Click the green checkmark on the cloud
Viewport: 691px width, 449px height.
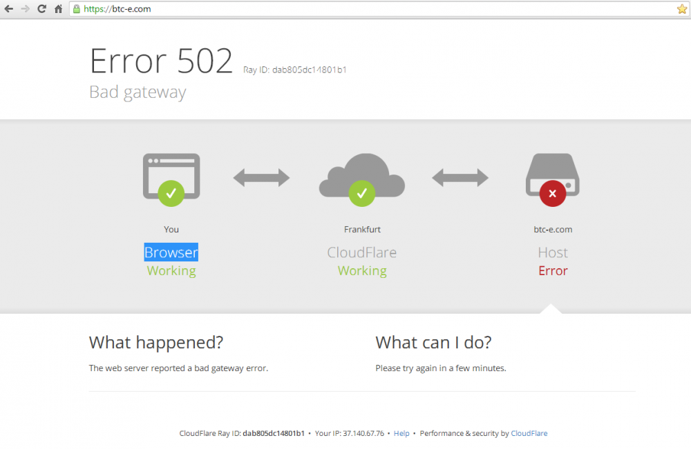[x=362, y=194]
